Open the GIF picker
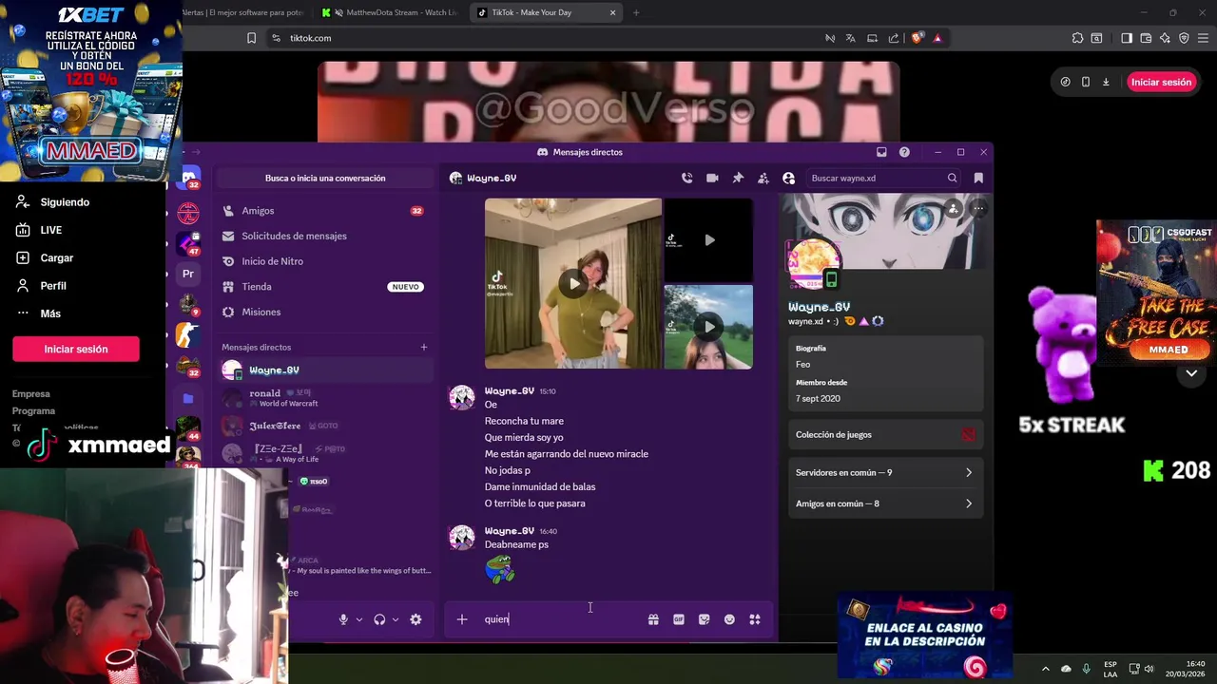The image size is (1217, 684). (679, 619)
